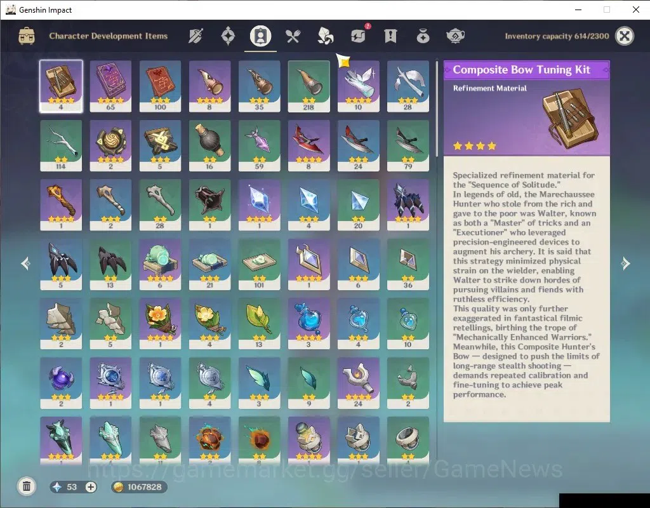Select the red blade fragment with count 8
650x508 pixels.
click(x=309, y=145)
